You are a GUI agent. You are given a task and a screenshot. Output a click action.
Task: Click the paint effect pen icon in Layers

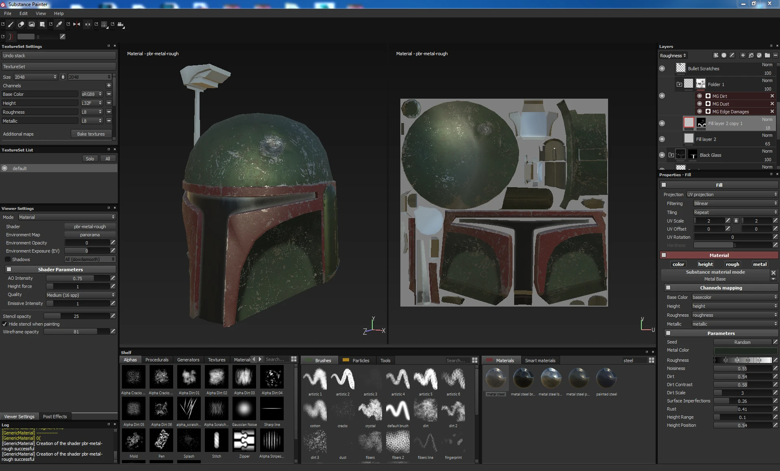tap(732, 55)
